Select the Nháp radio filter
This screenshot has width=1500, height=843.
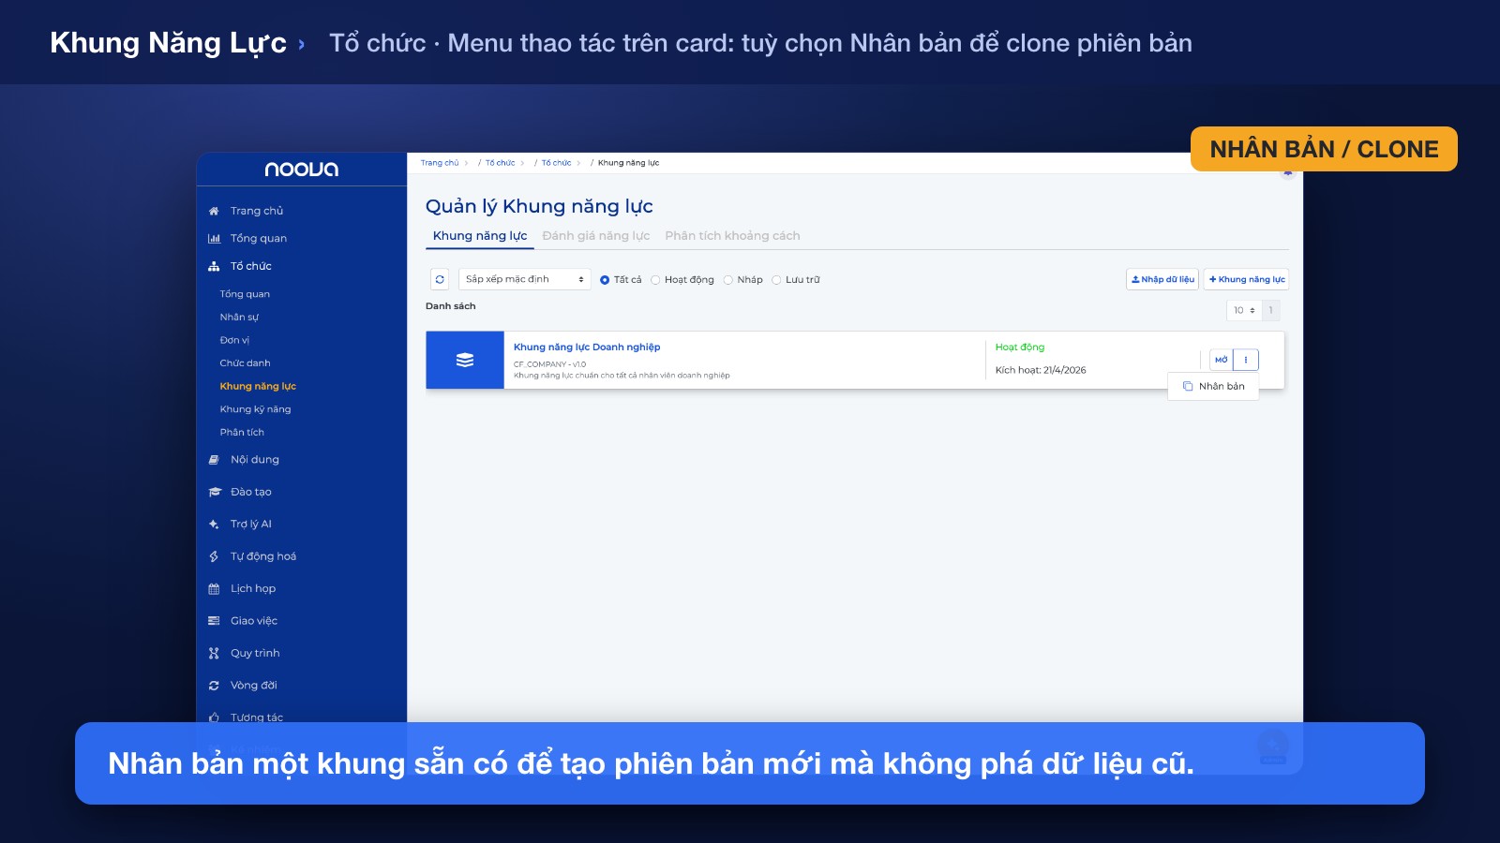727,280
